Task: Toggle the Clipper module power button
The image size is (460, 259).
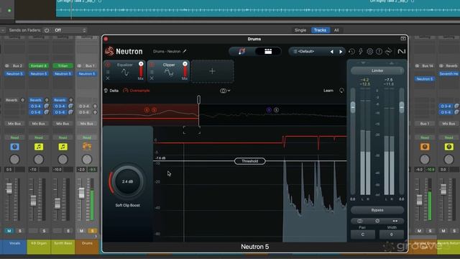Action: point(152,65)
